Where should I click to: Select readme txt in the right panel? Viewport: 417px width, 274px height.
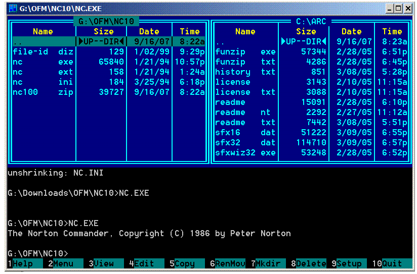pyautogui.click(x=311, y=122)
